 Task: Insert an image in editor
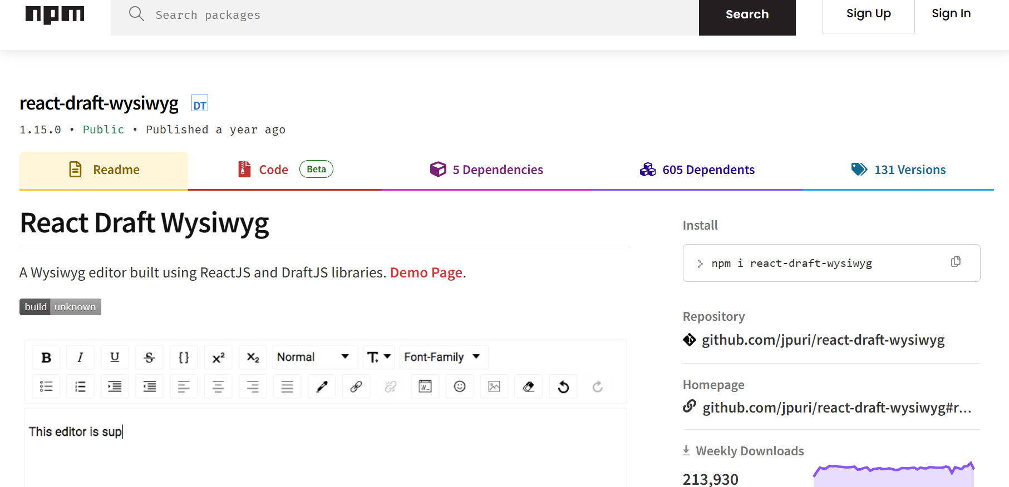coord(494,386)
